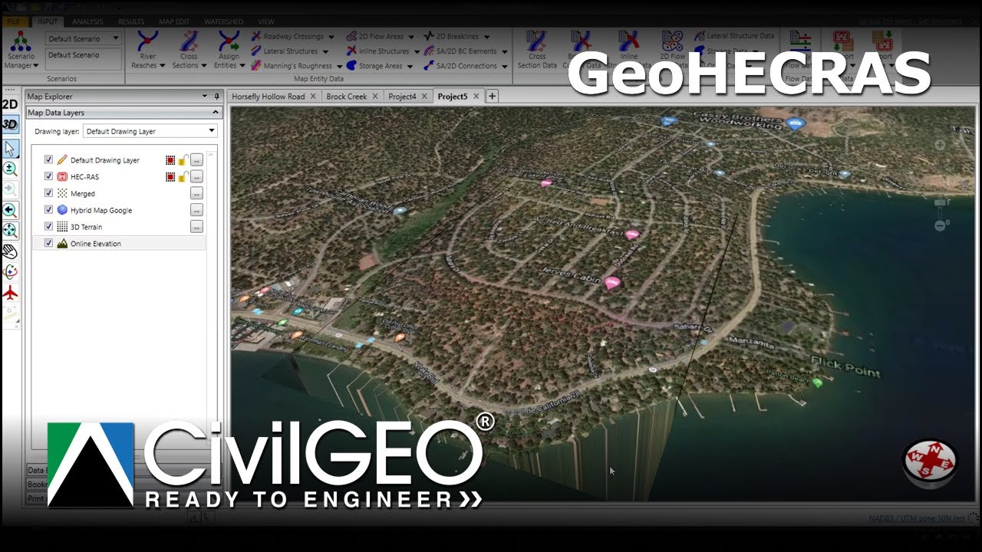This screenshot has width=982, height=552.
Task: Open options button for 3D Terrain layer
Action: (196, 227)
